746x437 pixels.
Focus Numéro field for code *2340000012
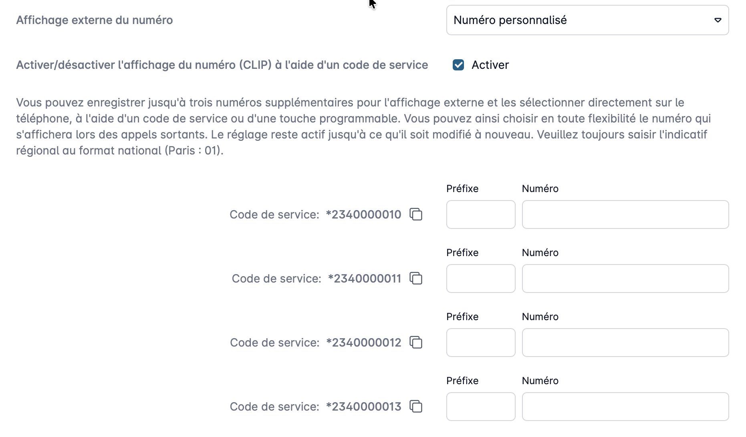(625, 343)
